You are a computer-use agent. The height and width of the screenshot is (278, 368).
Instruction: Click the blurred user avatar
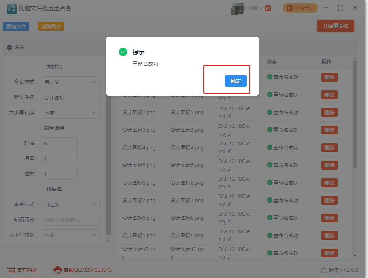point(237,8)
